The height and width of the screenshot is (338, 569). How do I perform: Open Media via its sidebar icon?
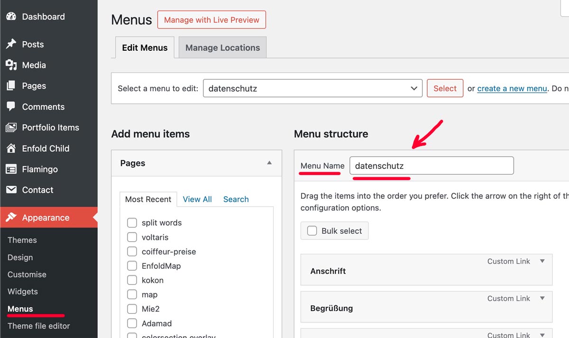coord(11,65)
